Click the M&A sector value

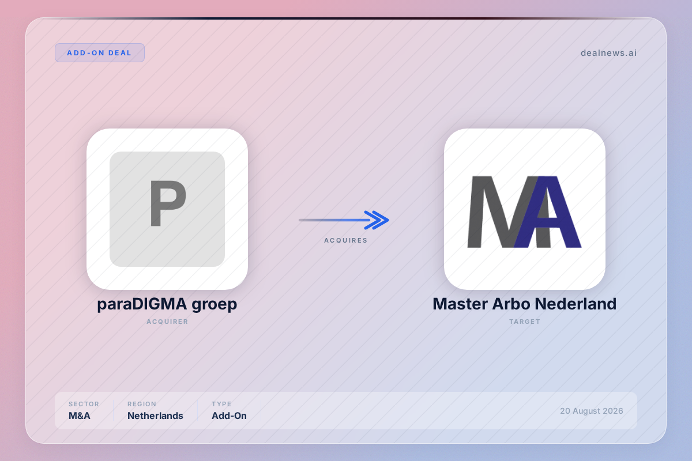(80, 415)
